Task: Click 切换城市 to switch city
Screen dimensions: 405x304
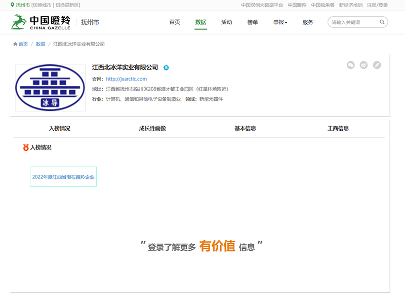Action: (42, 5)
